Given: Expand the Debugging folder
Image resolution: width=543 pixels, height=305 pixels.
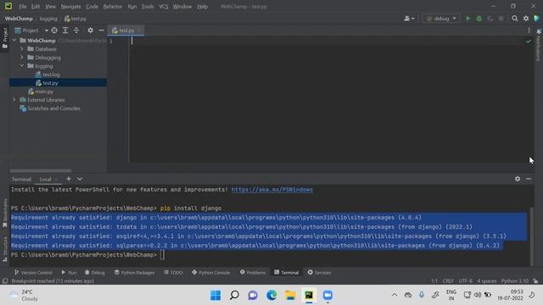Looking at the screenshot, I should (x=22, y=58).
